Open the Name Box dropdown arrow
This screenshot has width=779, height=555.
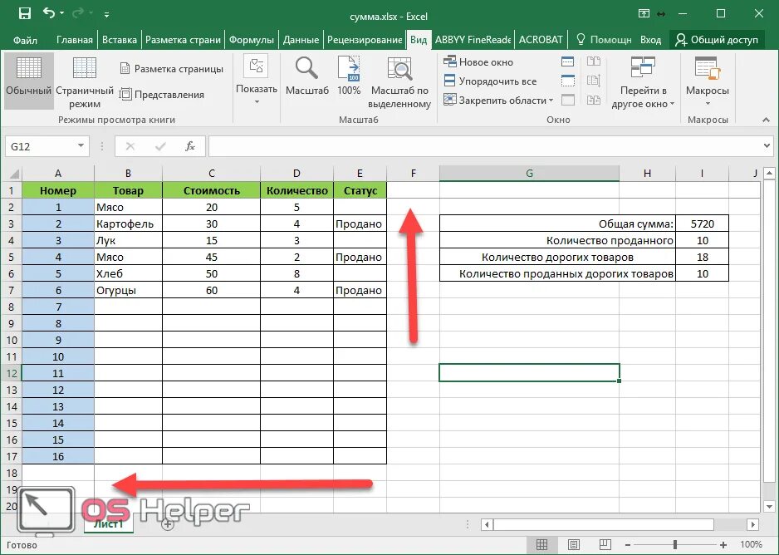coord(81,146)
